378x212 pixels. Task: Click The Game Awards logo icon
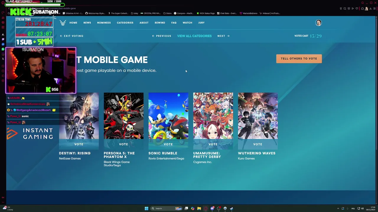63,23
